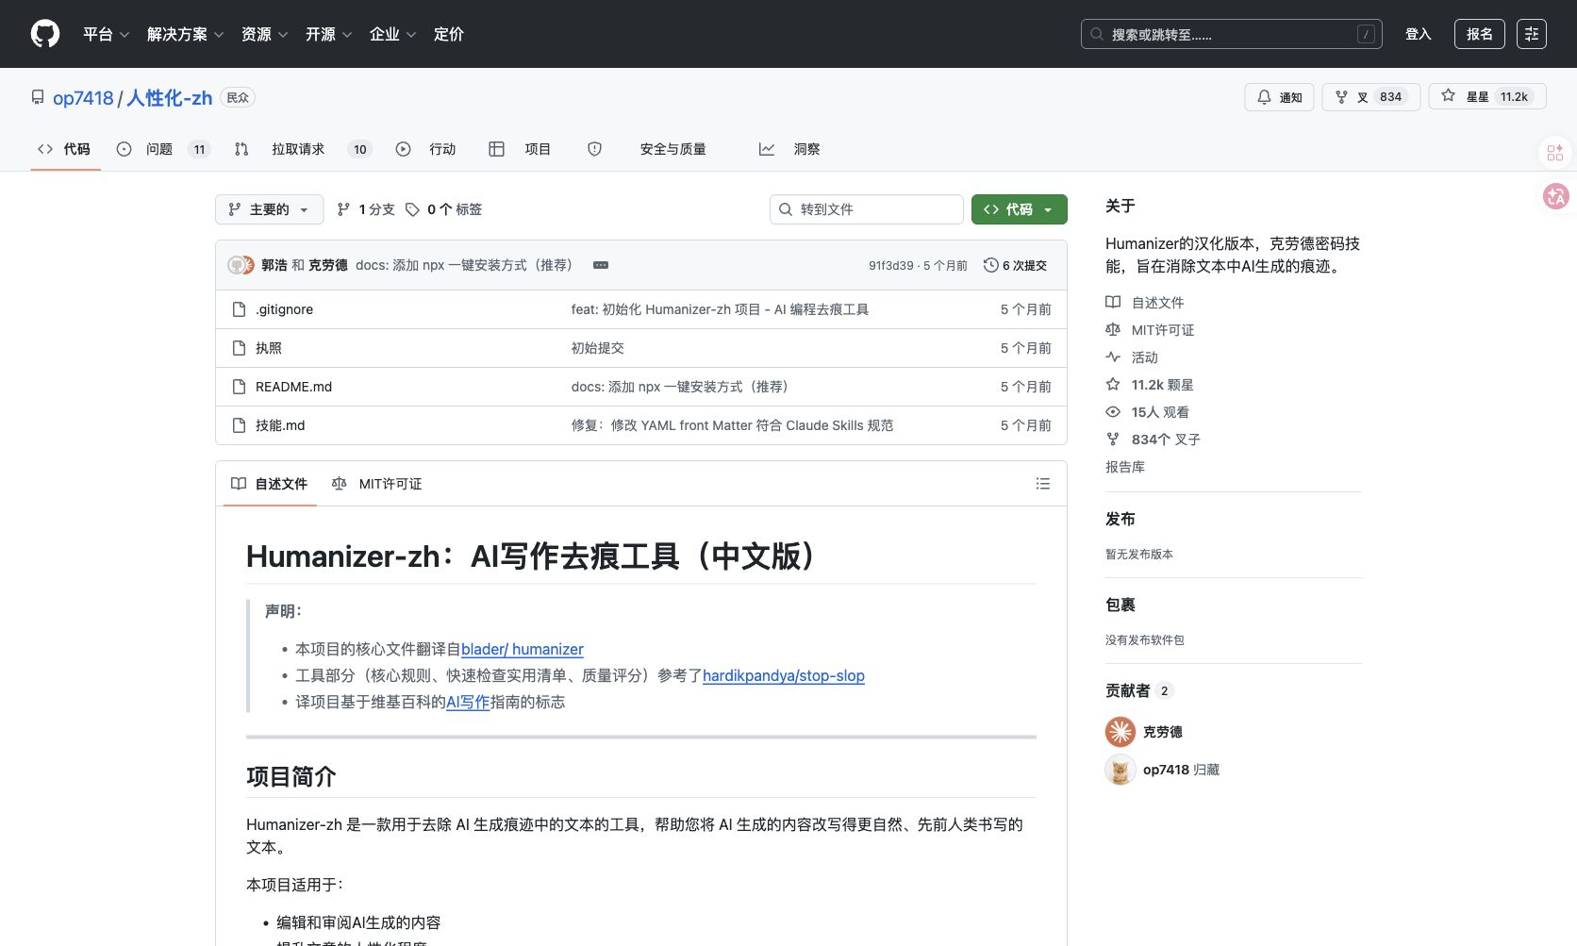
Task: Open the 技能.md file
Action: click(280, 425)
